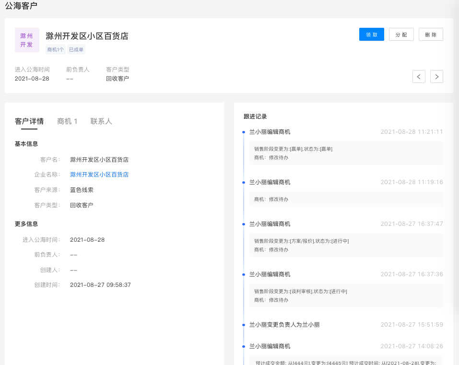Switch to the 商机 1 tab
This screenshot has height=365, width=459.
(x=67, y=121)
